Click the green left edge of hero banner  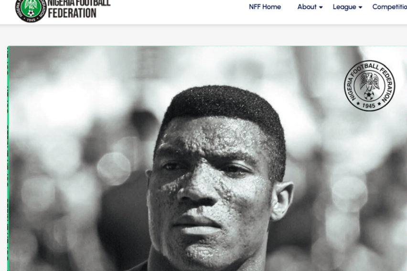[x=8, y=158]
